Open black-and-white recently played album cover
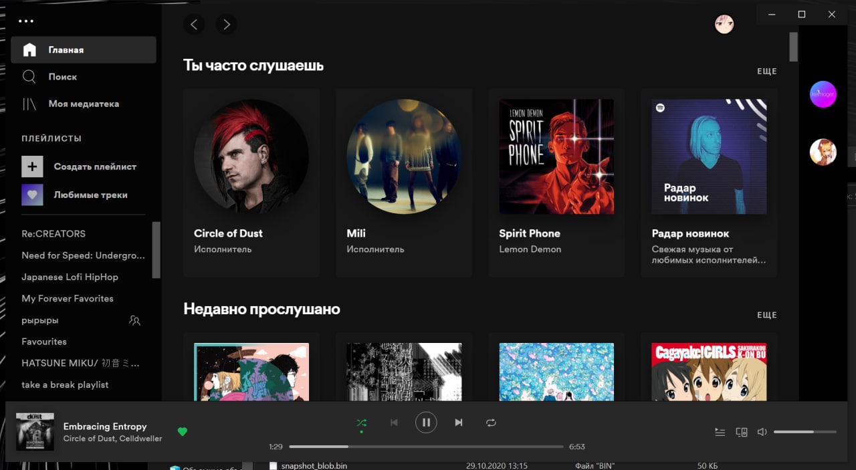The image size is (856, 470). (x=404, y=372)
